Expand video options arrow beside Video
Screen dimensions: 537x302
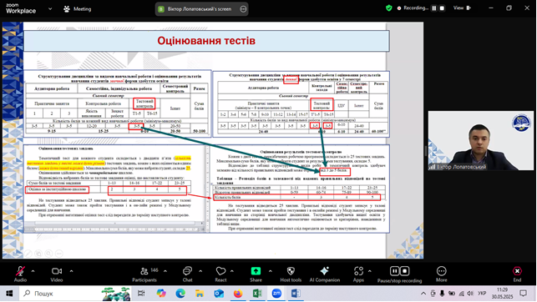click(71, 271)
